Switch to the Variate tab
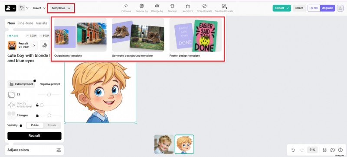The width and height of the screenshot is (347, 157). point(42,23)
